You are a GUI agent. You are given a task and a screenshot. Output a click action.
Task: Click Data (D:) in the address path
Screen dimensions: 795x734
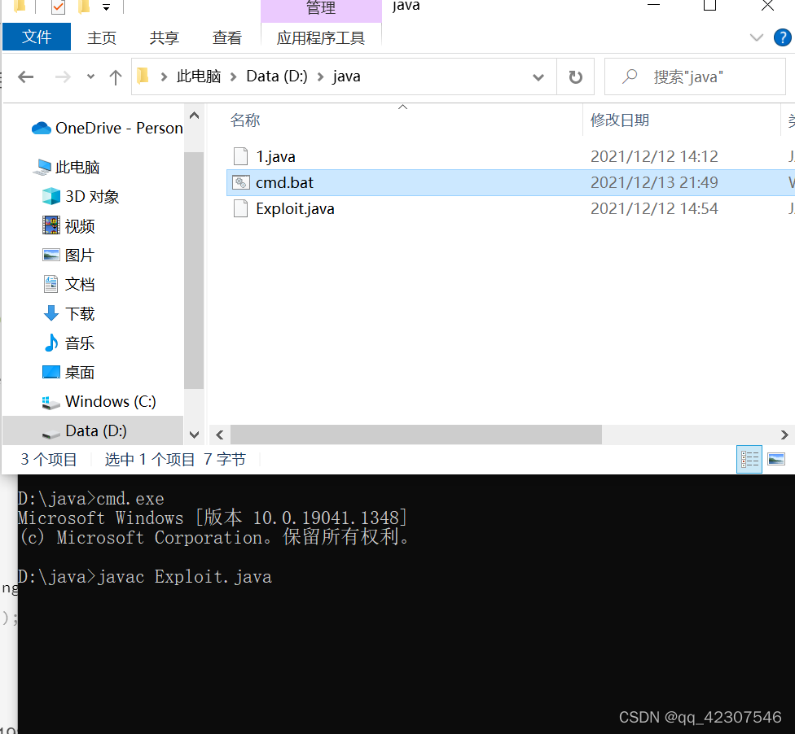click(277, 76)
